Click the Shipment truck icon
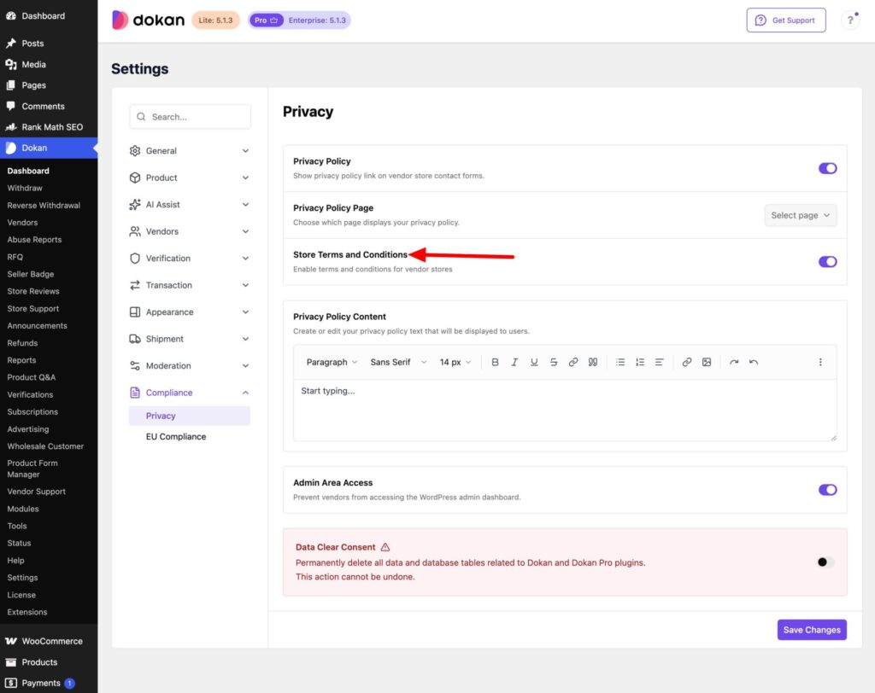The width and height of the screenshot is (875, 693). tap(134, 339)
